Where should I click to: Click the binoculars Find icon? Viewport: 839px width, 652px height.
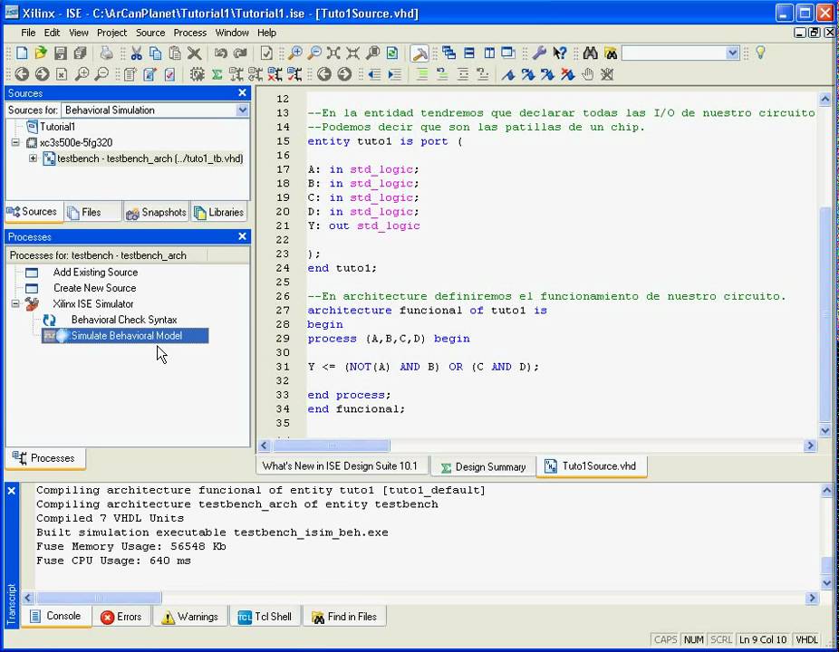click(x=590, y=53)
